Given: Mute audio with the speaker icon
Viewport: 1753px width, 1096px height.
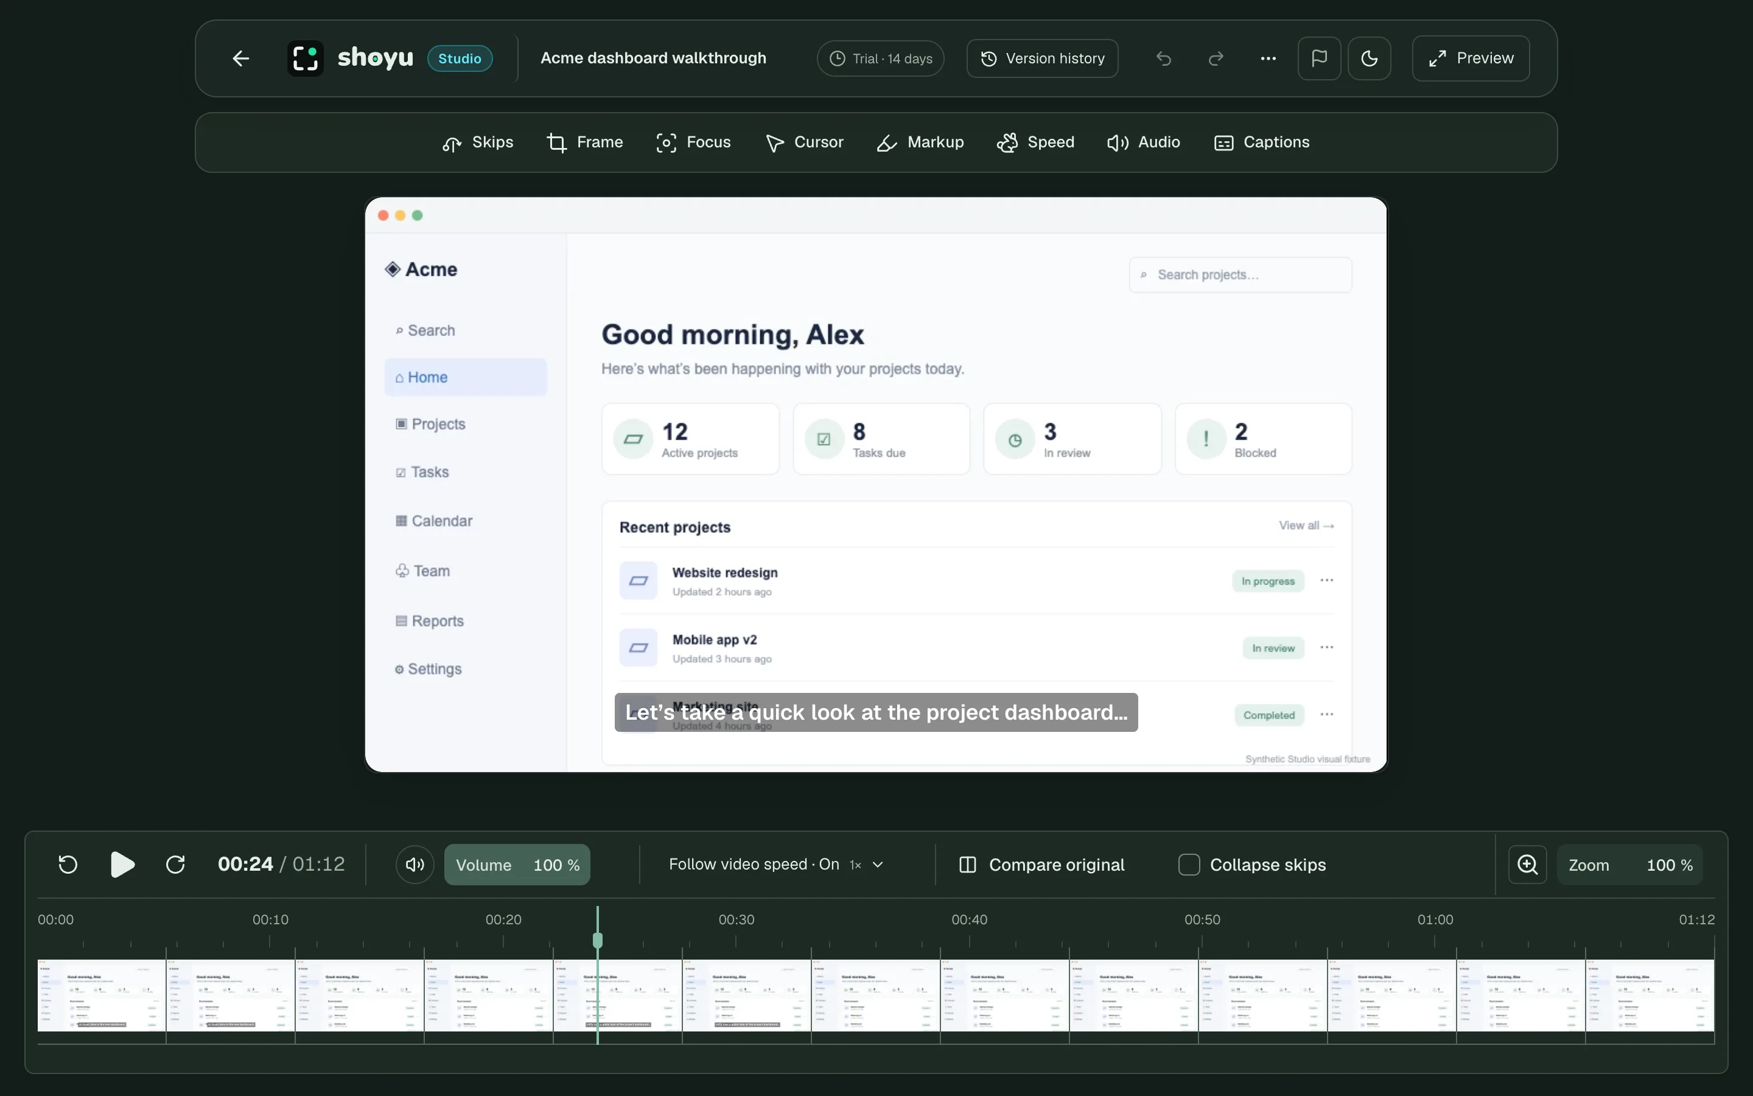Looking at the screenshot, I should (x=415, y=864).
